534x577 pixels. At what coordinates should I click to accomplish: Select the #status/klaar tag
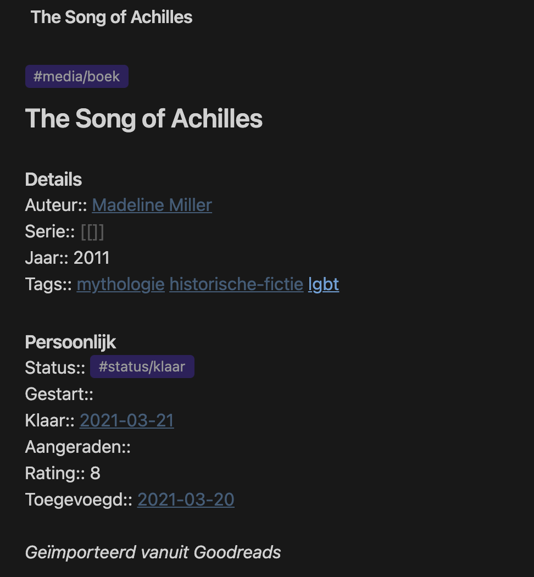click(142, 367)
